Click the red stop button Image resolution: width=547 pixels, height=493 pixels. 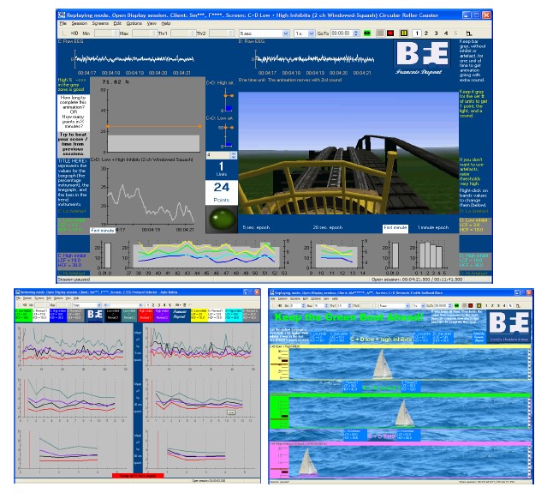point(390,33)
